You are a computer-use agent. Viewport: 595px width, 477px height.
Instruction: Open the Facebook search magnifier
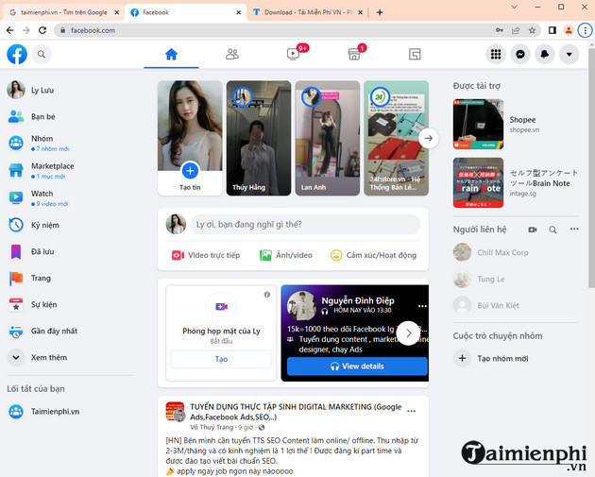click(42, 54)
